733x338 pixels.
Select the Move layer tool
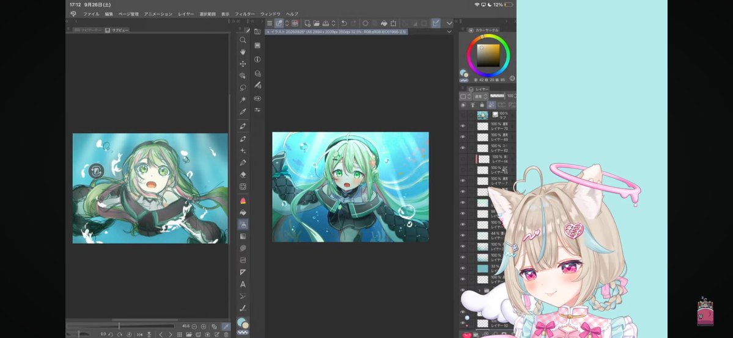pyautogui.click(x=243, y=63)
